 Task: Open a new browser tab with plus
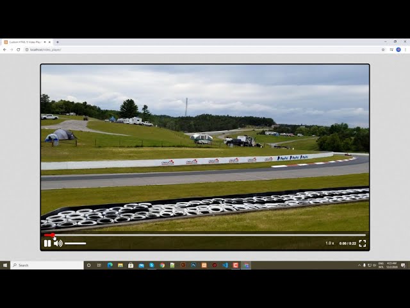click(x=58, y=42)
